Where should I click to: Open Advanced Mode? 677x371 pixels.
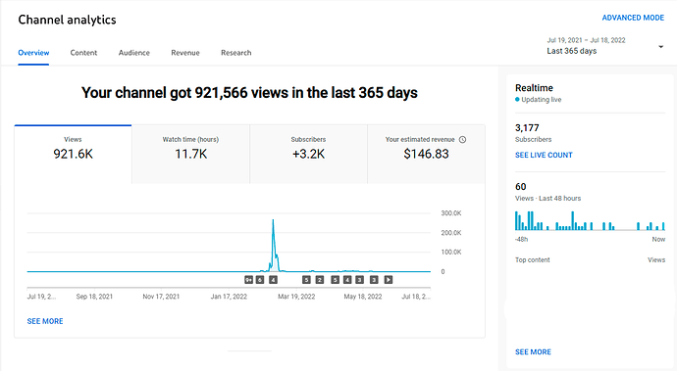633,18
